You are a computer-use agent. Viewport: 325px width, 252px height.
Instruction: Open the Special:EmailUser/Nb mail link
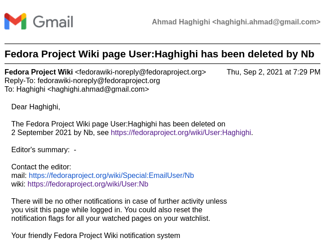[111, 176]
